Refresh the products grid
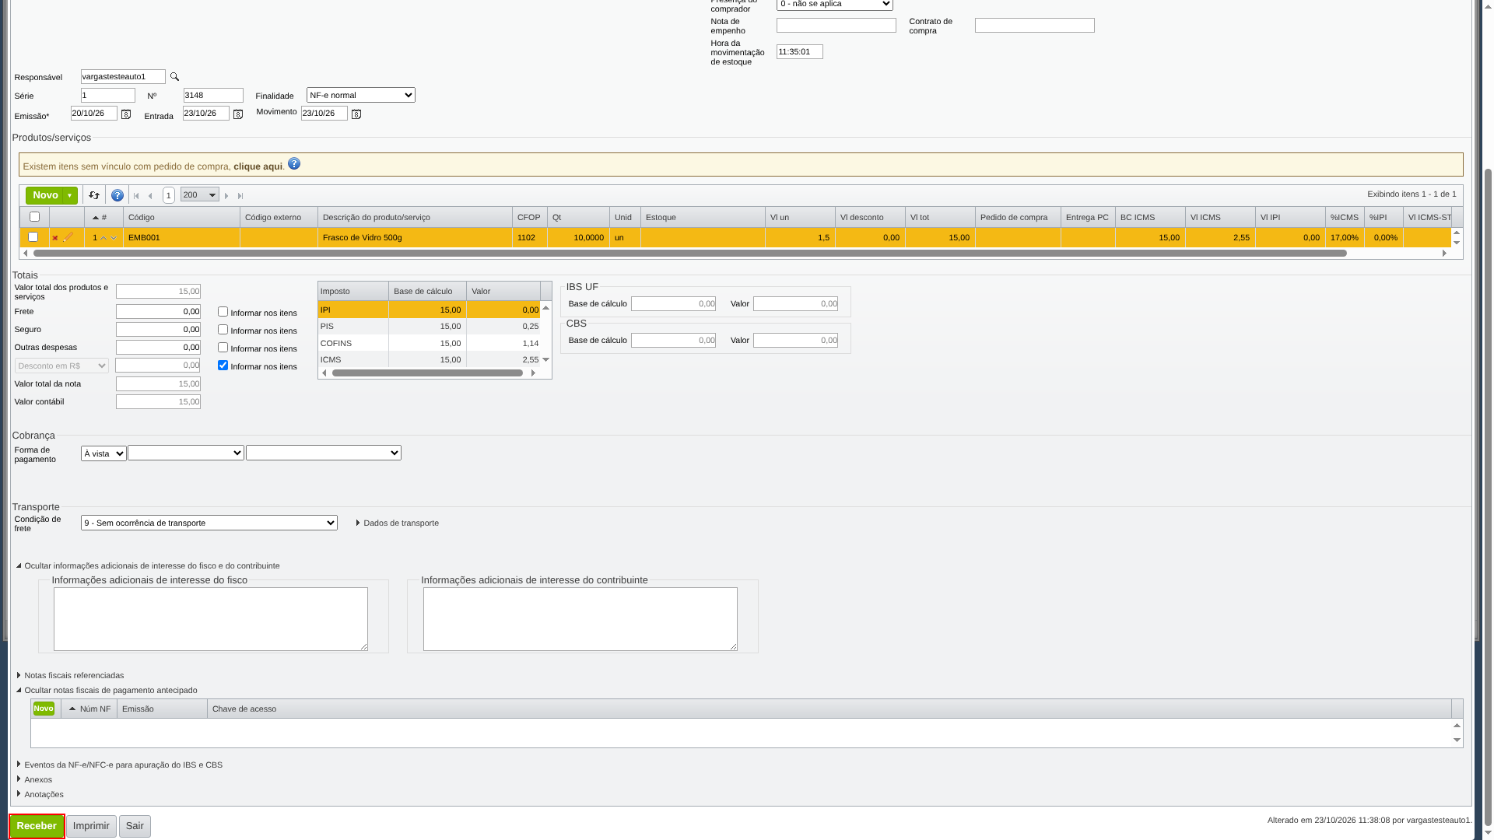This screenshot has height=840, width=1494. tap(94, 195)
